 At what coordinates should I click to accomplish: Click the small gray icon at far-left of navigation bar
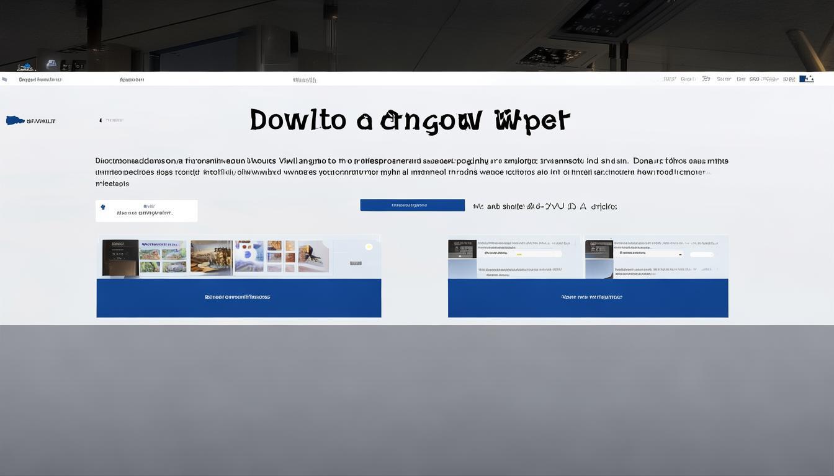tap(5, 79)
